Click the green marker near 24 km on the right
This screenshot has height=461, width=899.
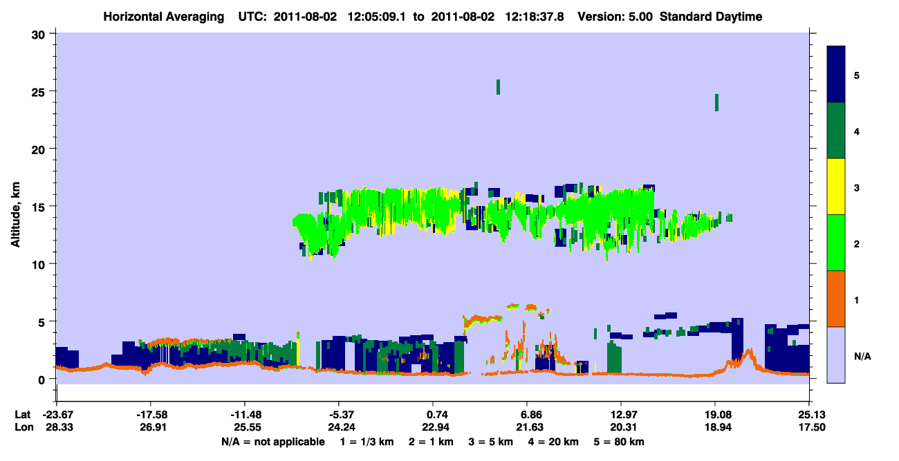716,102
